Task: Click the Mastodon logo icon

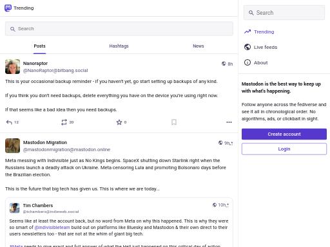Action: pyautogui.click(x=8, y=8)
